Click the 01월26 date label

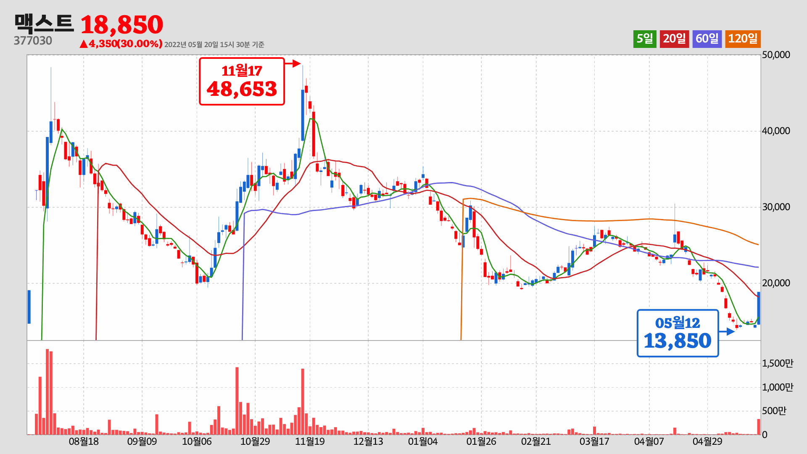point(481,441)
